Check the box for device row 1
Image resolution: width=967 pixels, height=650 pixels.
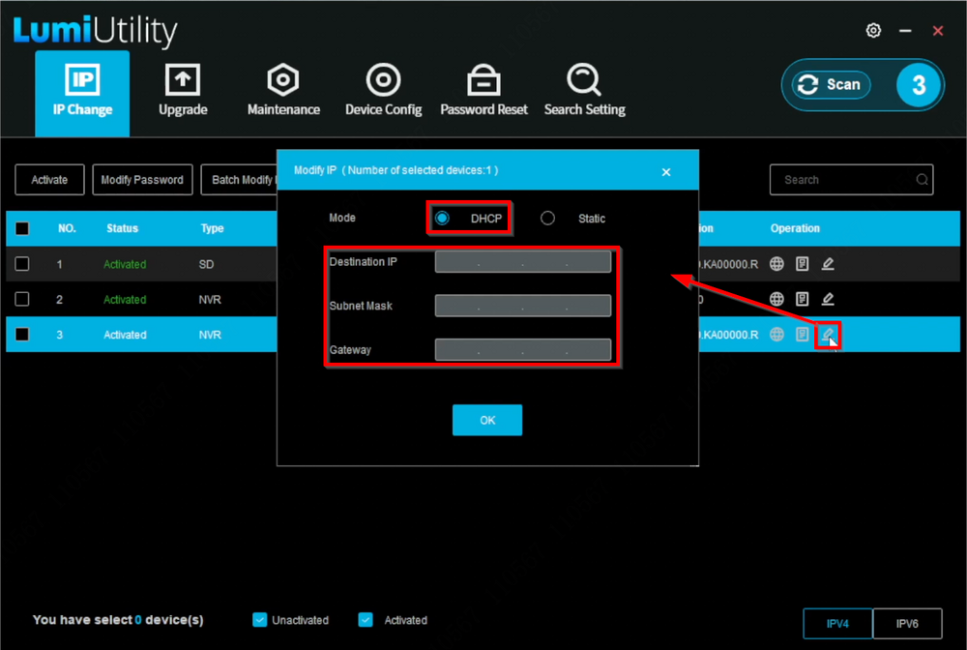pos(22,264)
